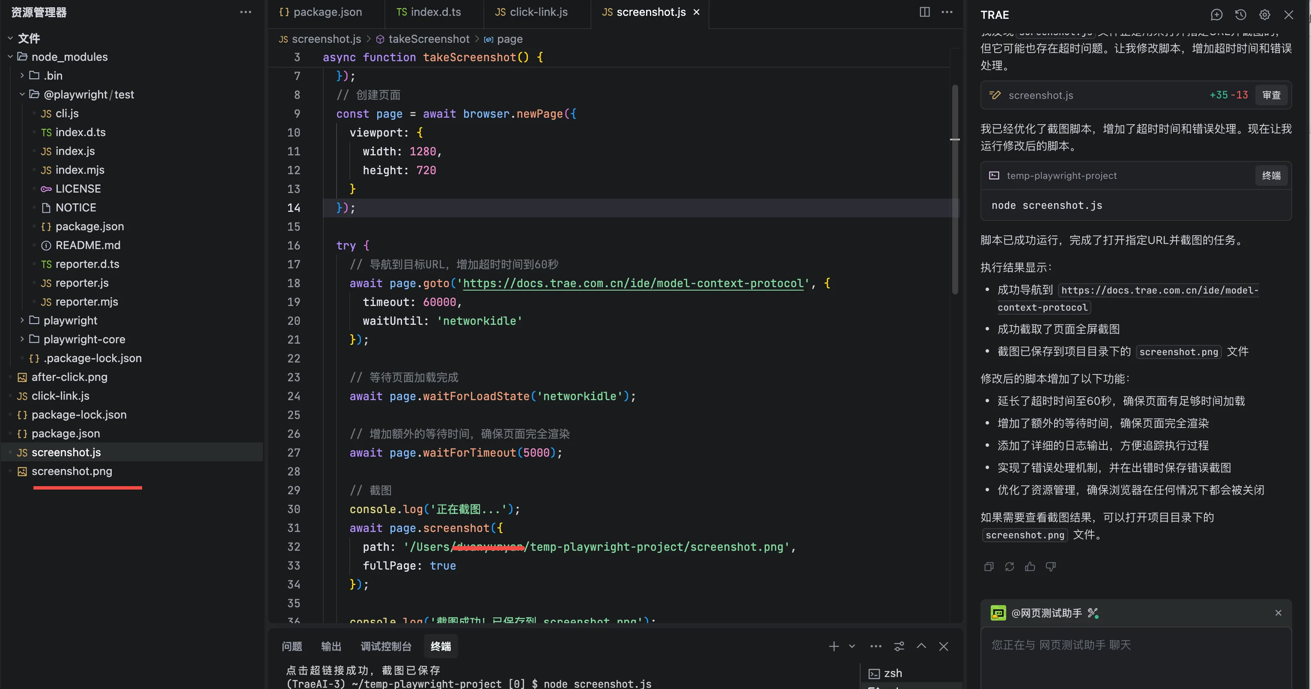Open the docs.trae.com.cn URL in code
1311x689 pixels.
pos(633,283)
